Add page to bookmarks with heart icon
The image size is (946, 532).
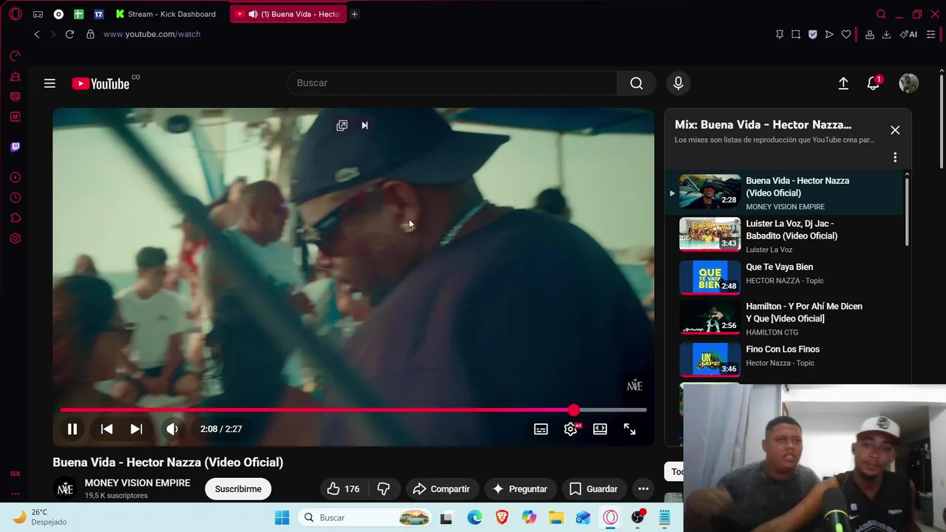tap(846, 34)
